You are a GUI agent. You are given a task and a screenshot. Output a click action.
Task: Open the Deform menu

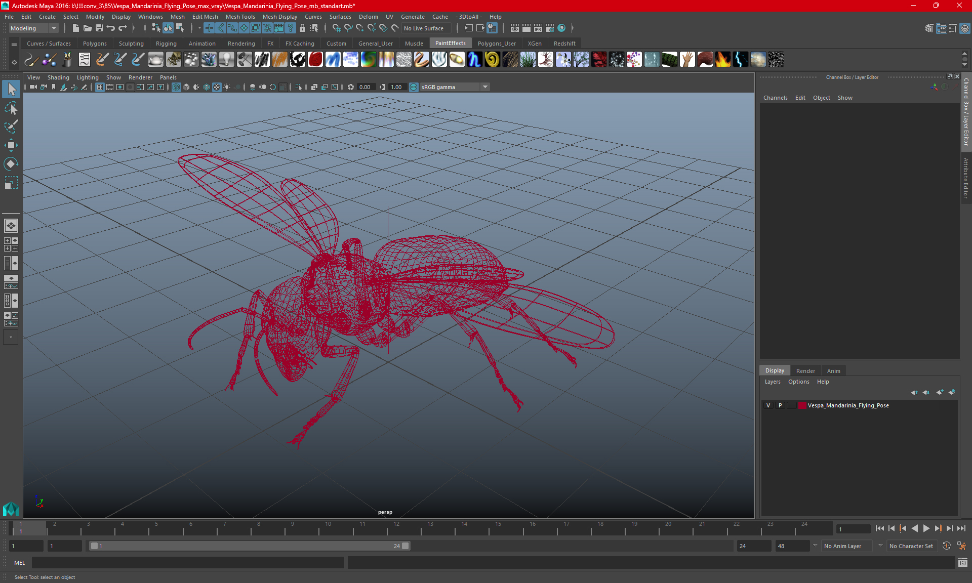(368, 17)
